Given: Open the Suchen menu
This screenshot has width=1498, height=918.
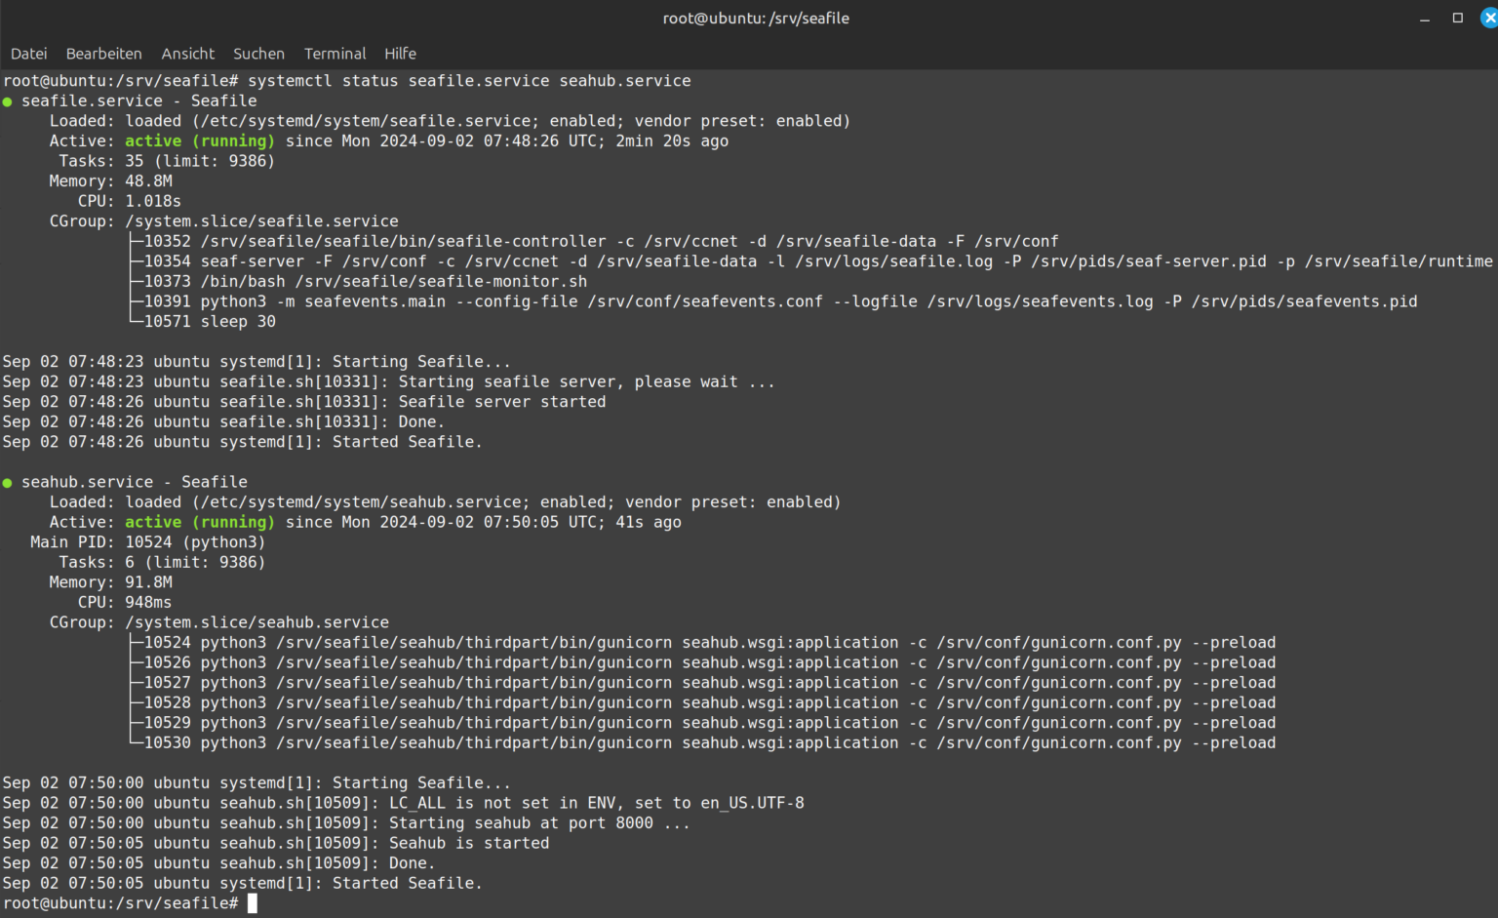Looking at the screenshot, I should [258, 54].
